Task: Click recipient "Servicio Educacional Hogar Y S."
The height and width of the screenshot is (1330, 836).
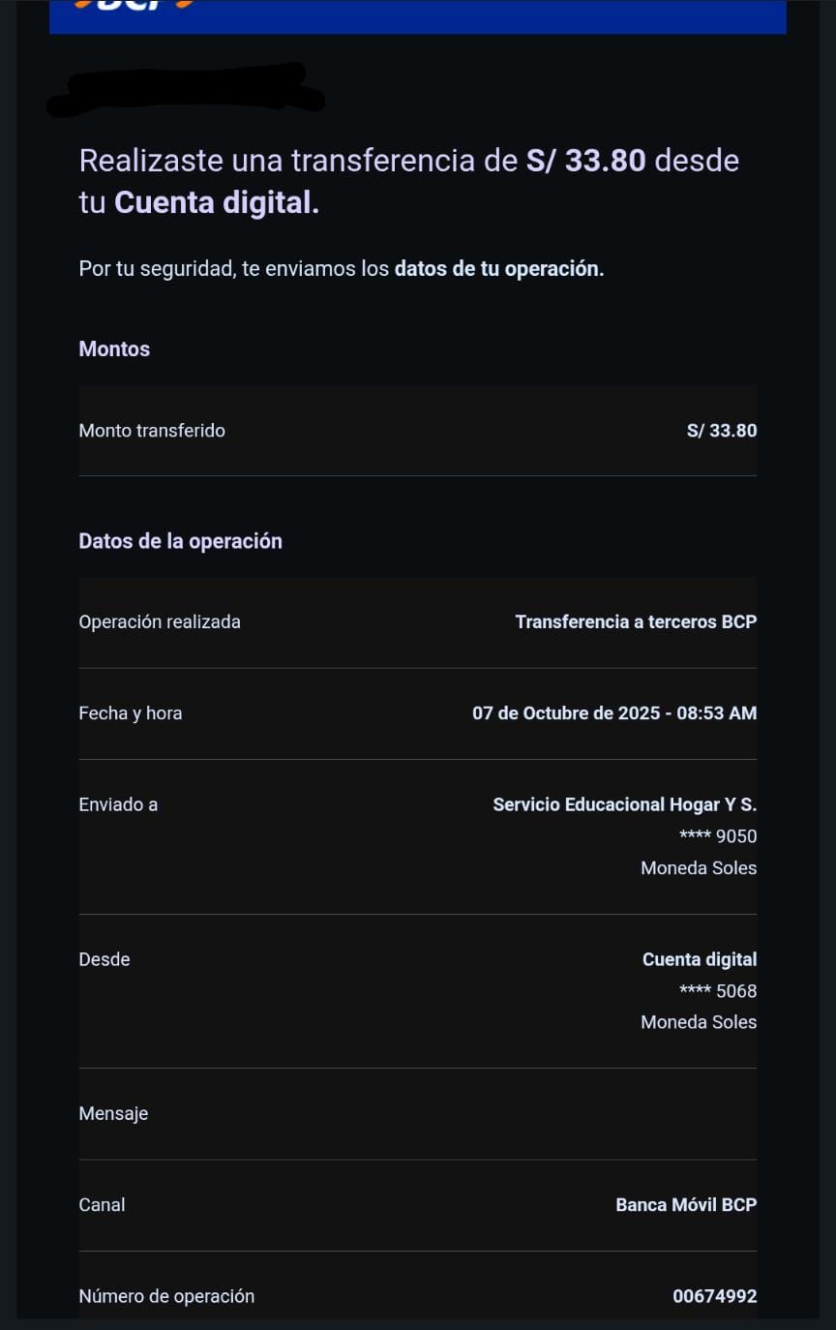Action: (x=624, y=804)
